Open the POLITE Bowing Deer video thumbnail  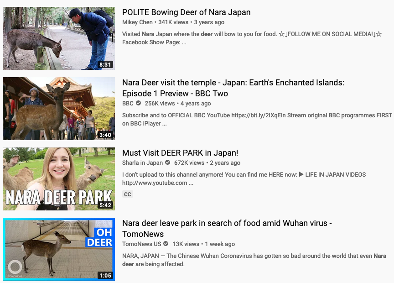tap(59, 38)
